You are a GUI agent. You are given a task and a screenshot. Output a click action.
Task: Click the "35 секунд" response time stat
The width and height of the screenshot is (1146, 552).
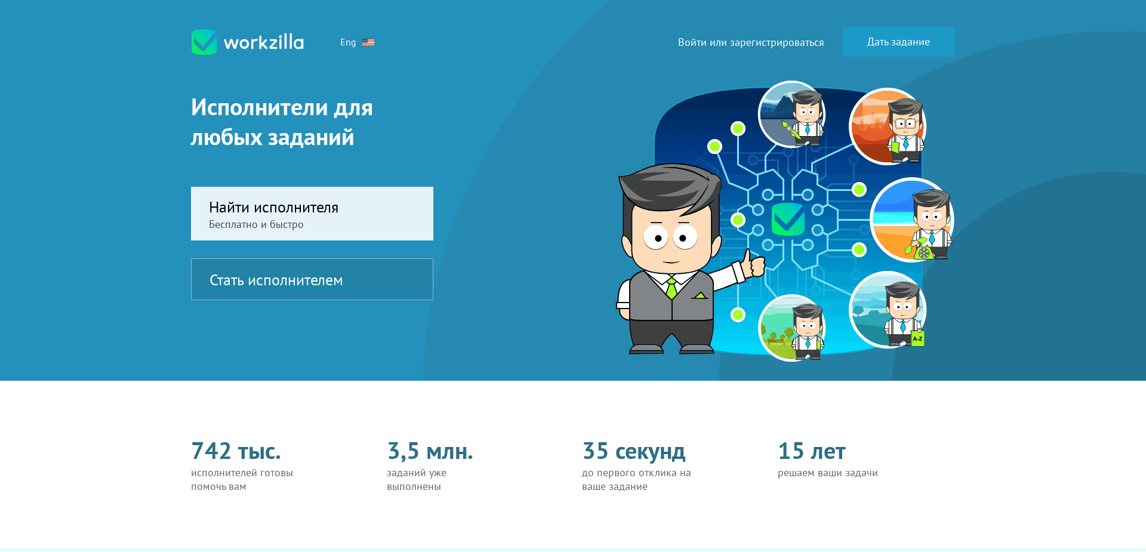tap(633, 451)
